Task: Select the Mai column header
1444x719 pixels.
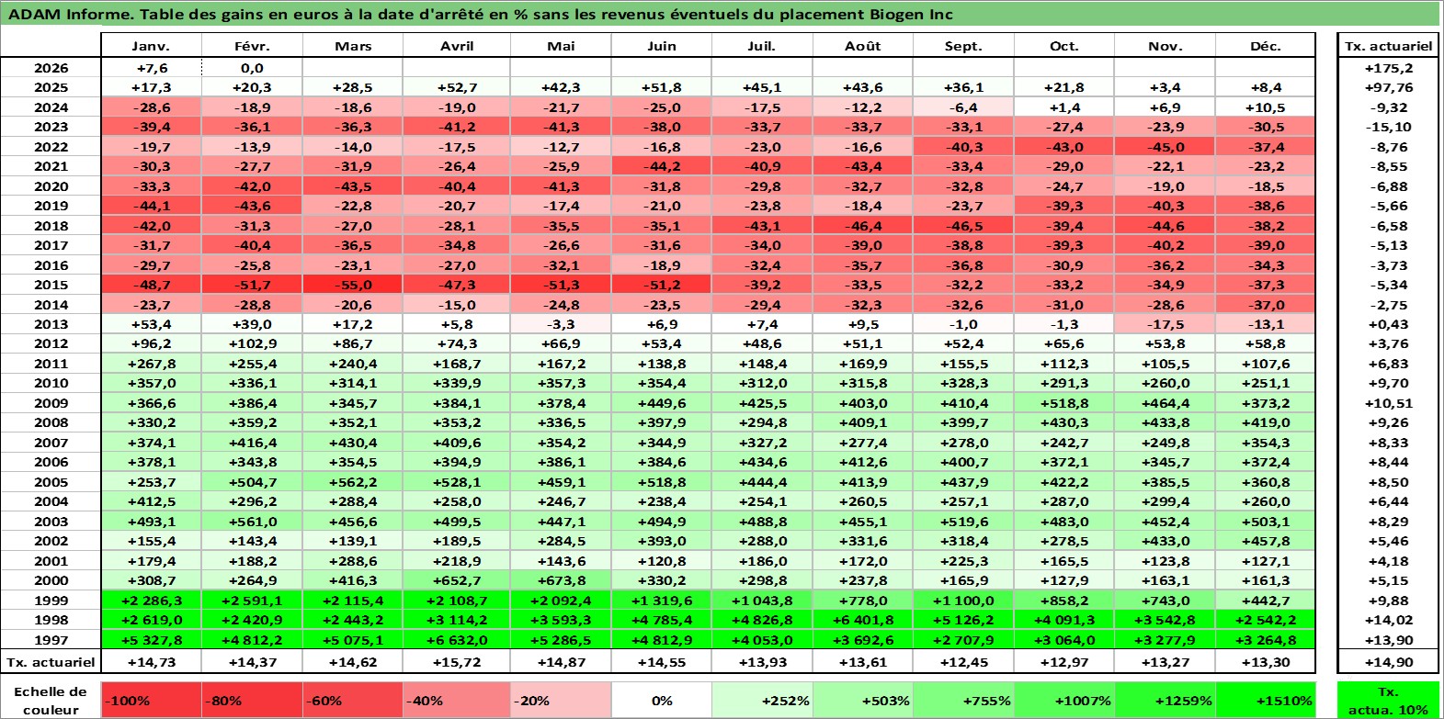Action: [561, 46]
